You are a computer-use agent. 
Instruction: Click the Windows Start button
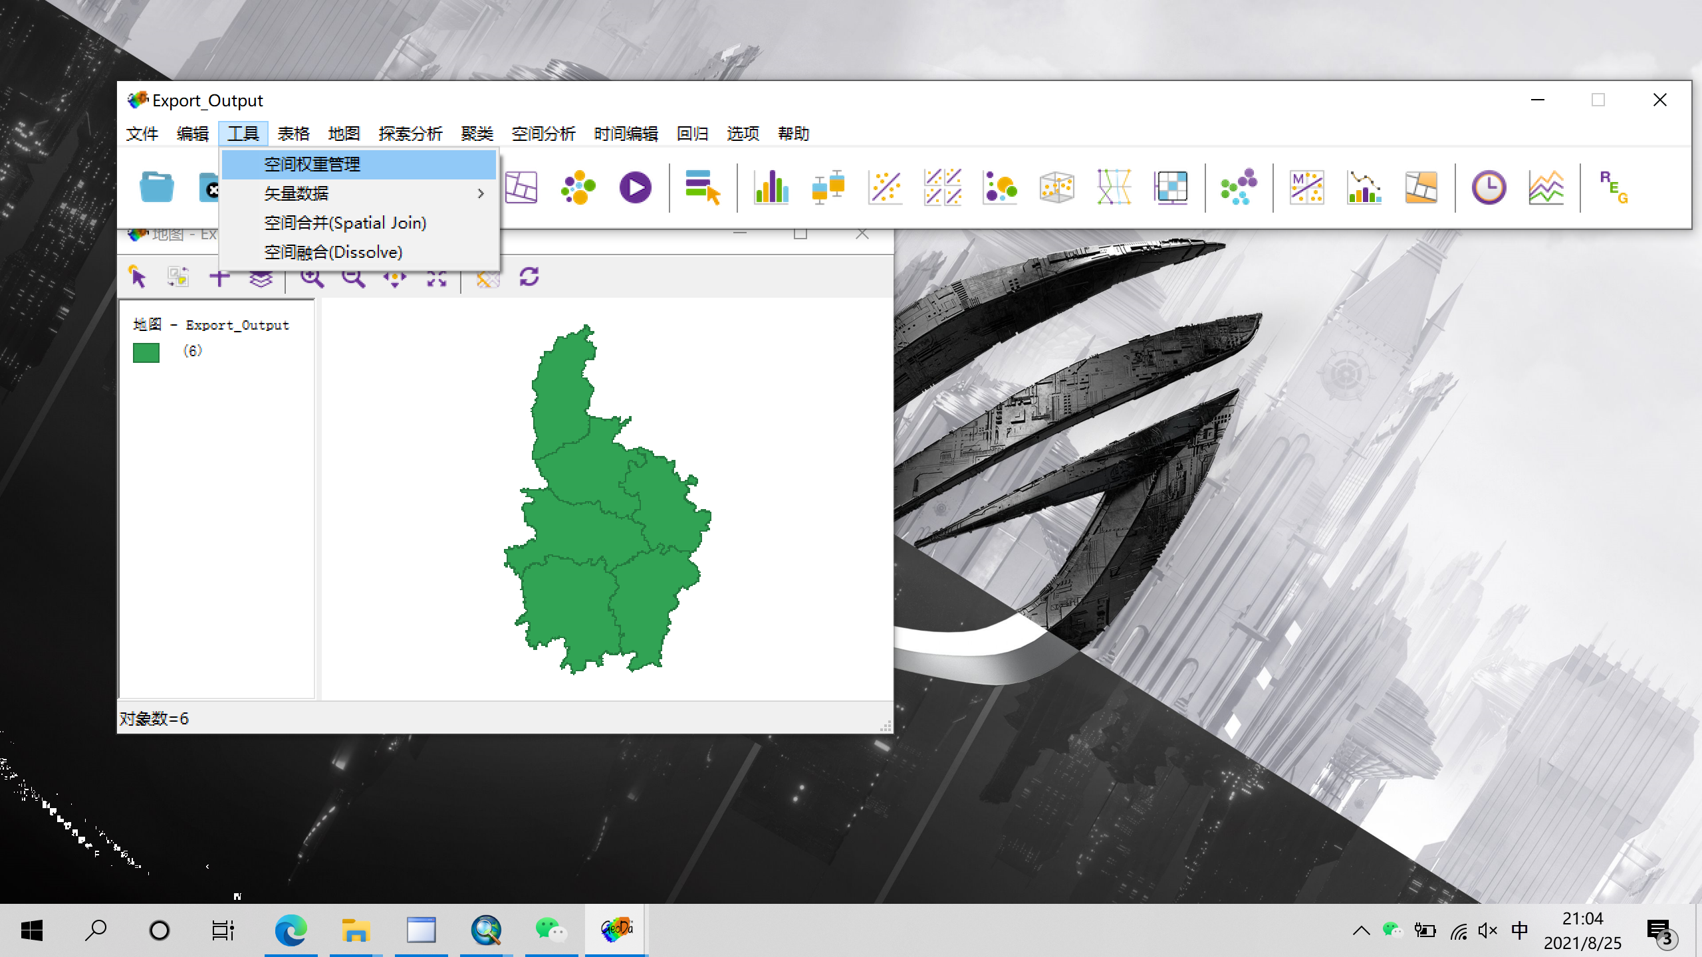click(32, 930)
